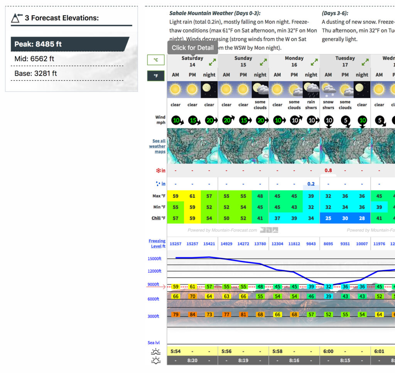Click Sunday AM wind 20 mph icon

click(228, 120)
